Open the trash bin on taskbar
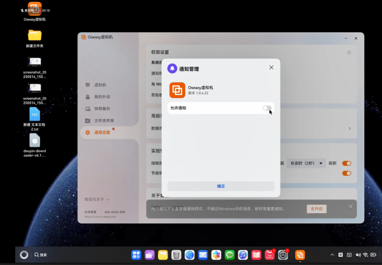Viewport: 382px width, 265px height. (176, 255)
